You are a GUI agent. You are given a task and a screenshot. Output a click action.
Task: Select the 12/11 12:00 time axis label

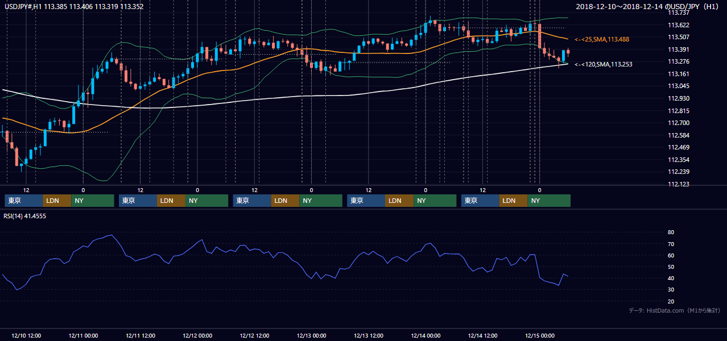[140, 335]
